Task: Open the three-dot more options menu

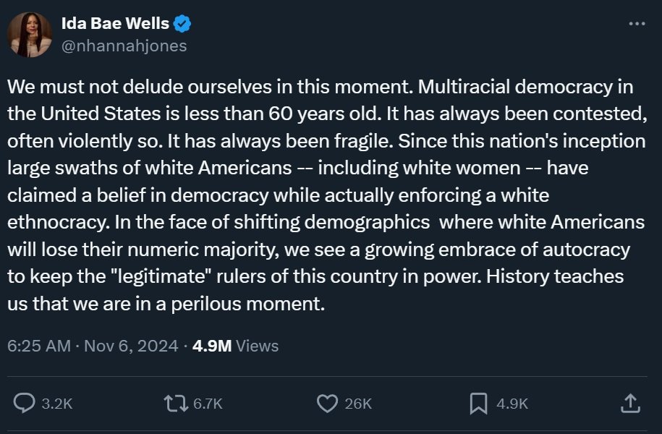Action: click(637, 24)
